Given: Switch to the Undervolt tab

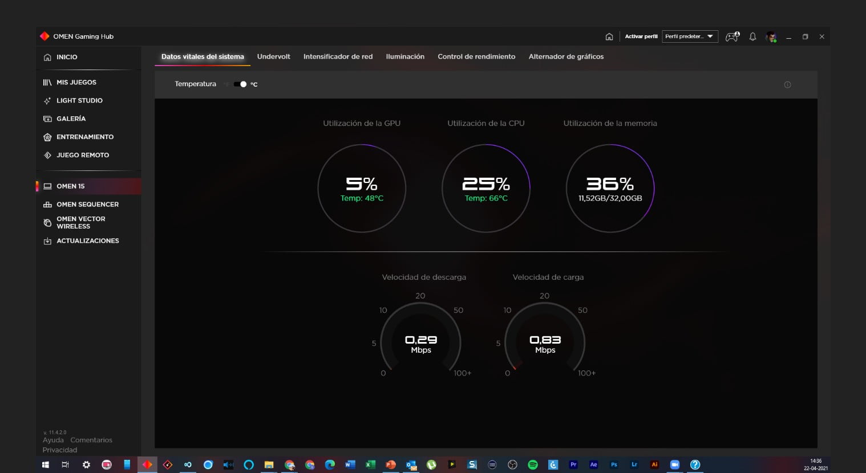Looking at the screenshot, I should (273, 56).
